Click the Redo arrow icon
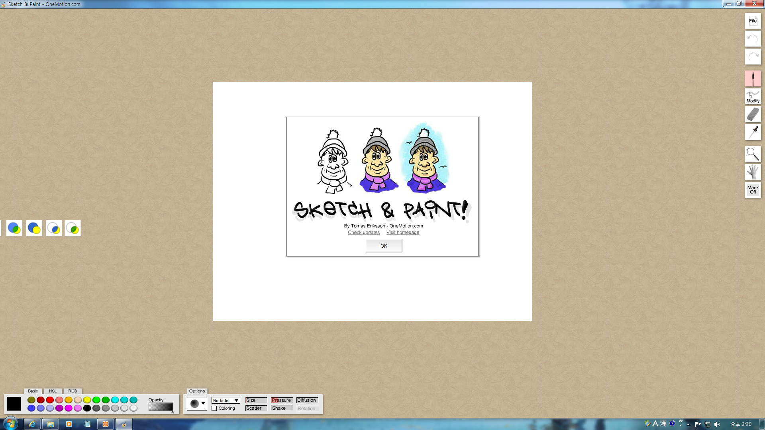 tap(753, 57)
